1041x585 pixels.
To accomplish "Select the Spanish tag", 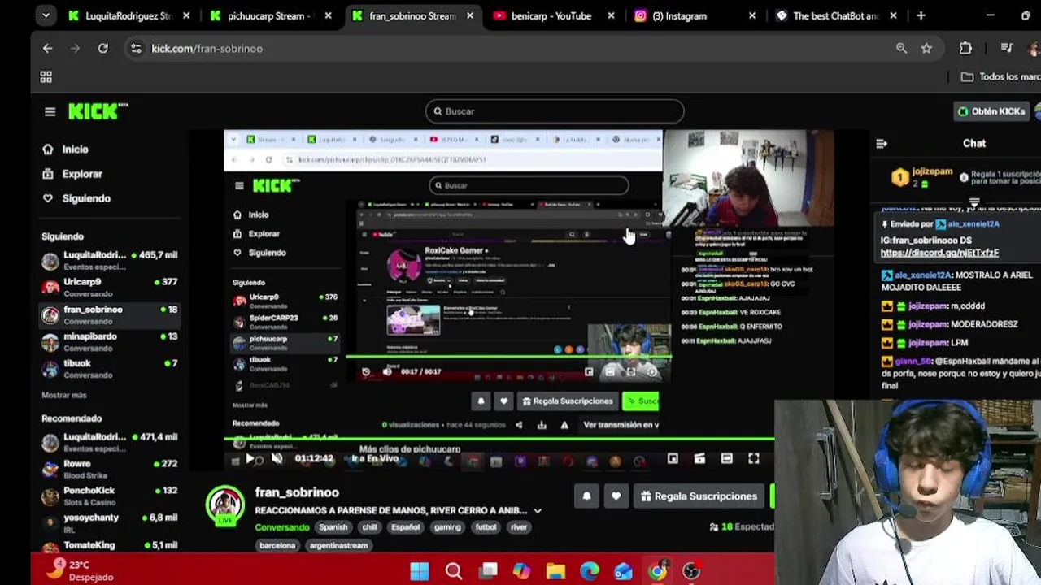I will coord(333,527).
